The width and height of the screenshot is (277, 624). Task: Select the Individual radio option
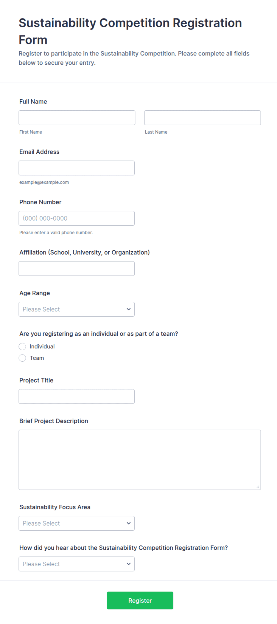click(x=22, y=346)
